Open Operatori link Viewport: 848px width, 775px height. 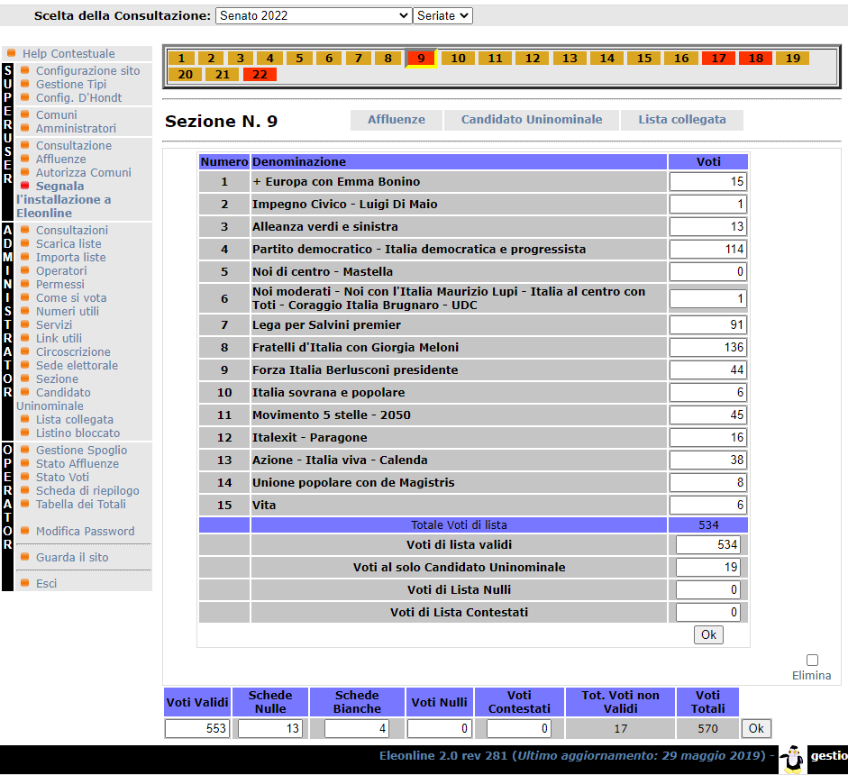click(x=61, y=271)
